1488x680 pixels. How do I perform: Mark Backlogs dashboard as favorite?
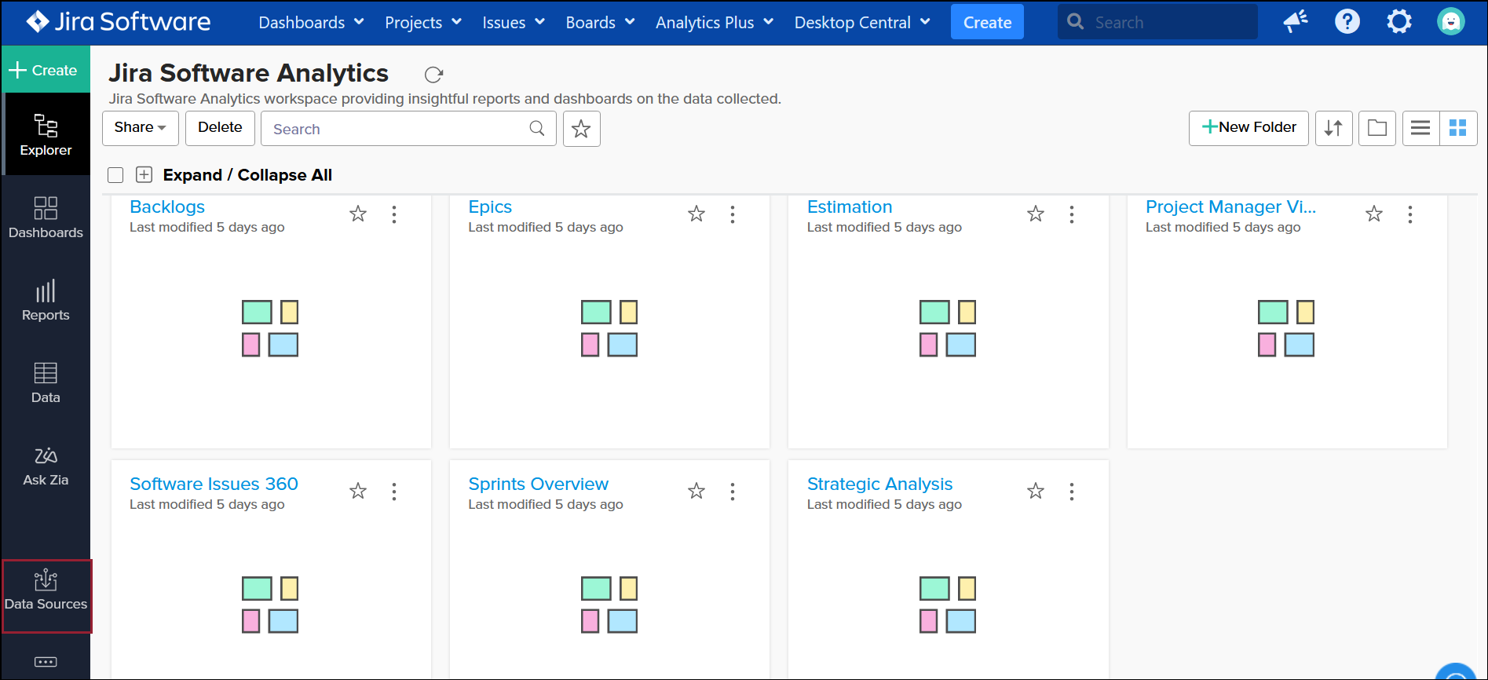point(358,214)
